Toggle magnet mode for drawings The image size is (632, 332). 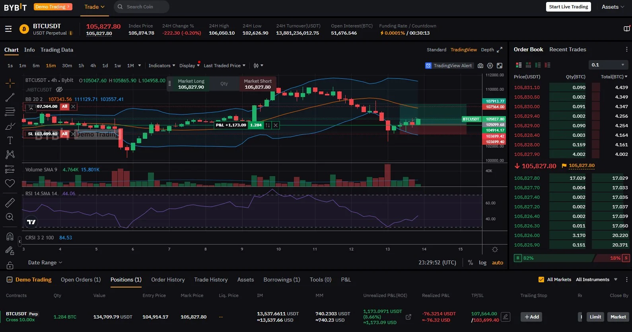(10, 237)
